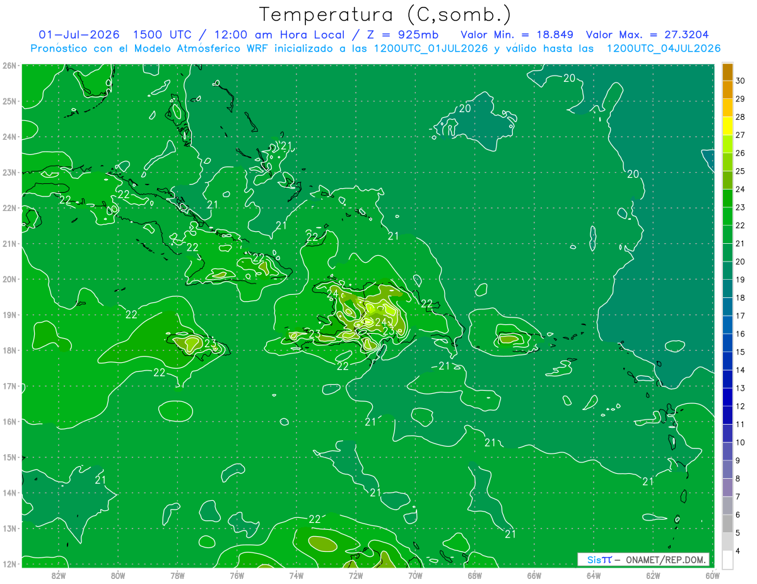757x584 pixels.
Task: Click the "68W" longitude axis label
Action: pyautogui.click(x=474, y=575)
